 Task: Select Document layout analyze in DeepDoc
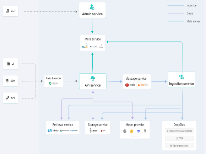[179, 131]
